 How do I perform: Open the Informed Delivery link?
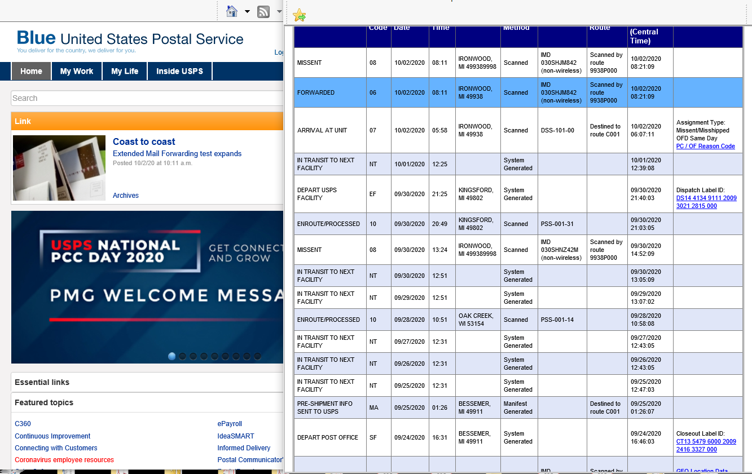(244, 448)
